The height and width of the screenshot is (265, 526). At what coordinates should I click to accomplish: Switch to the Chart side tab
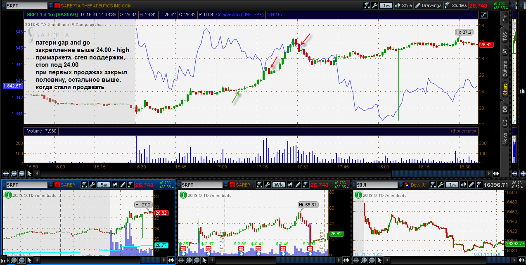coord(505,88)
